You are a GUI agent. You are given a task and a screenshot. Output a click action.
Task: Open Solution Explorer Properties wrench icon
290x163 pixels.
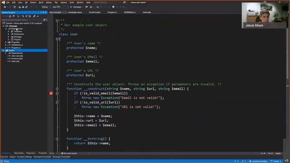[x=34, y=16]
